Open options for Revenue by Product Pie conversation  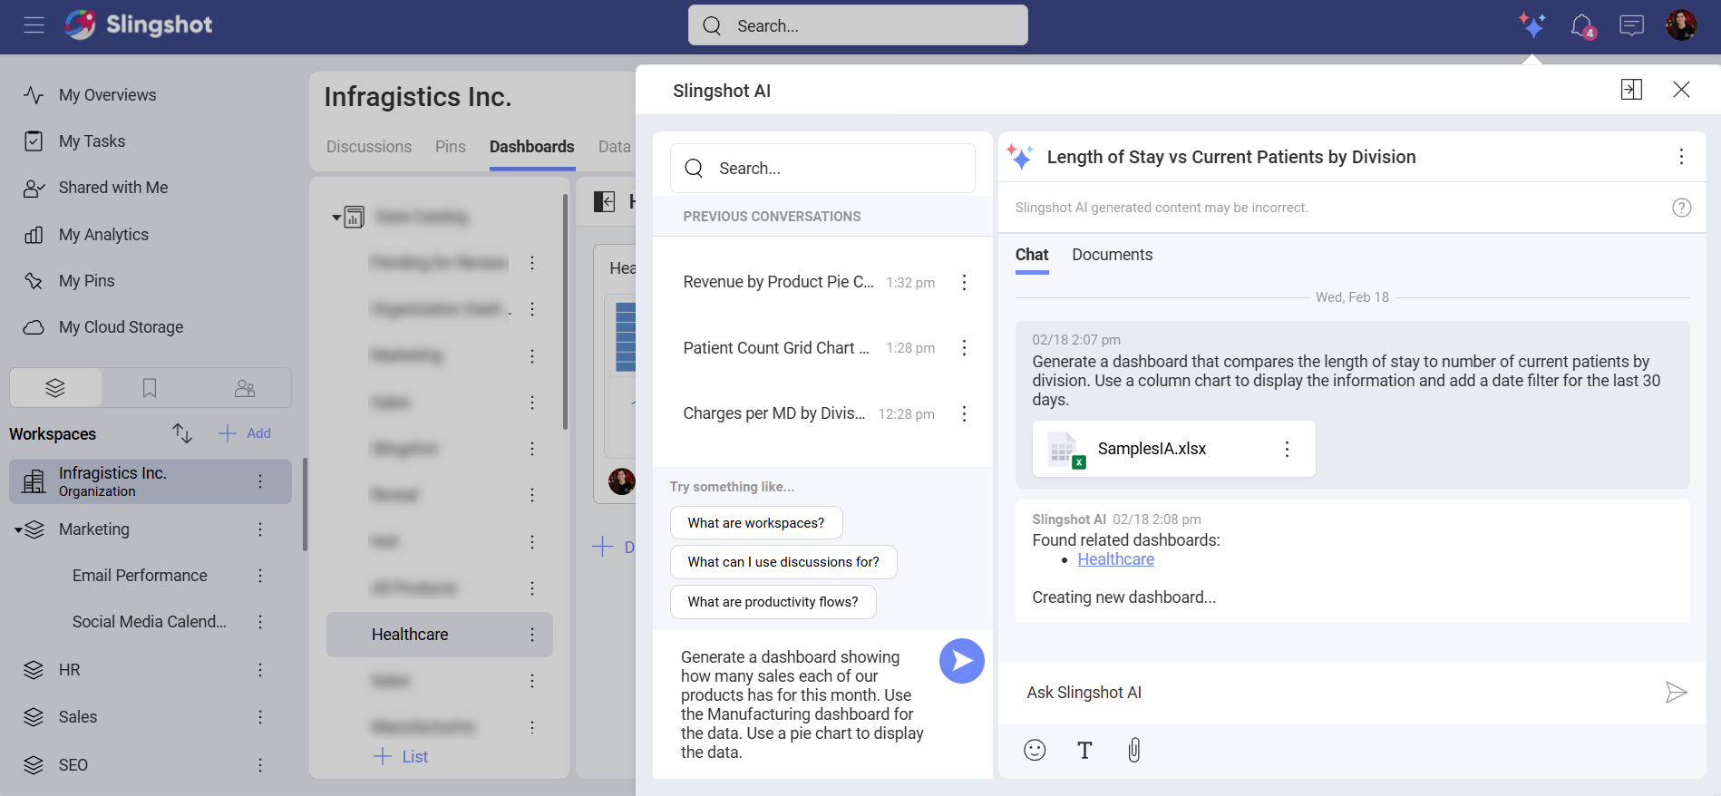coord(964,283)
